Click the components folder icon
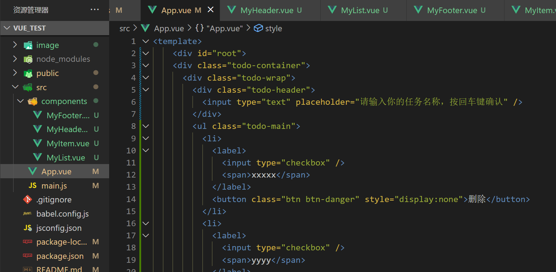Screen dimensions: 556x272 (33, 102)
